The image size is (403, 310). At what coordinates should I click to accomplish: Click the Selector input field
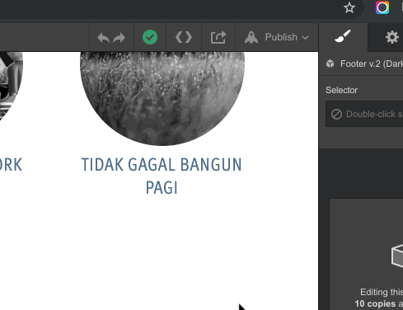364,114
